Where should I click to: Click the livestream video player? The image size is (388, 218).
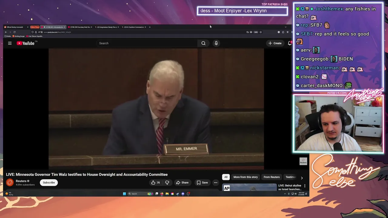pos(156,109)
